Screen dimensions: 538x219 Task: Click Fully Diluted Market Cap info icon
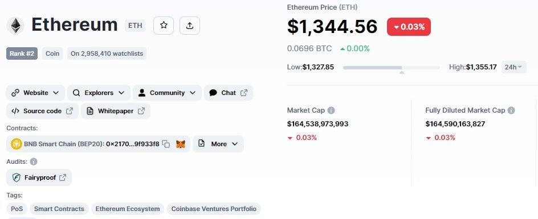click(511, 110)
